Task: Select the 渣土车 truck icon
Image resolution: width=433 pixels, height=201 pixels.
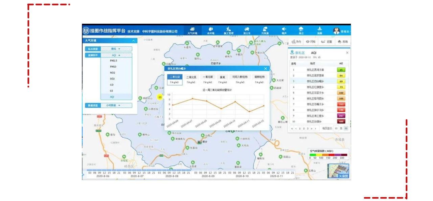Action: (x=247, y=30)
